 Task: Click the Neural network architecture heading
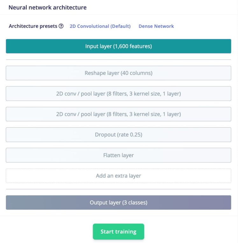(x=47, y=7)
